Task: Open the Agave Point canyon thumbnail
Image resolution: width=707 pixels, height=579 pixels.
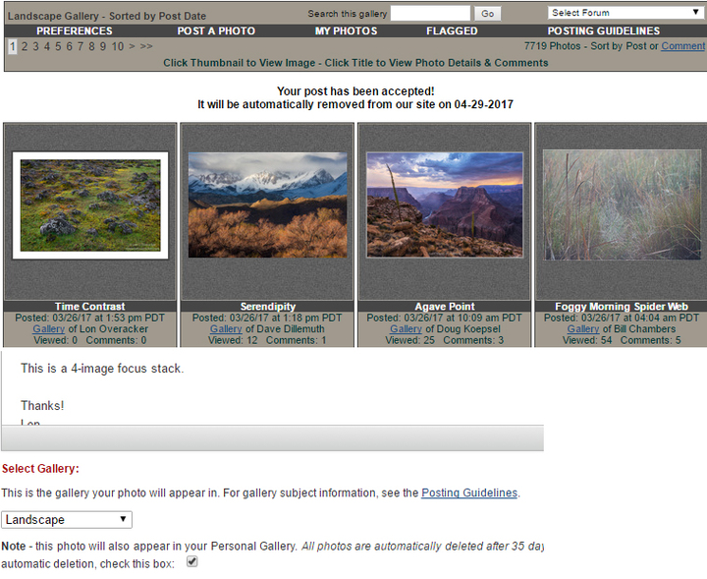Action: coord(445,204)
